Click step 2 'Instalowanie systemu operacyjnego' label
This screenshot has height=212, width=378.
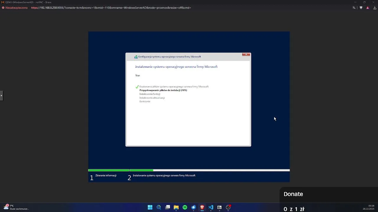pyautogui.click(x=164, y=175)
